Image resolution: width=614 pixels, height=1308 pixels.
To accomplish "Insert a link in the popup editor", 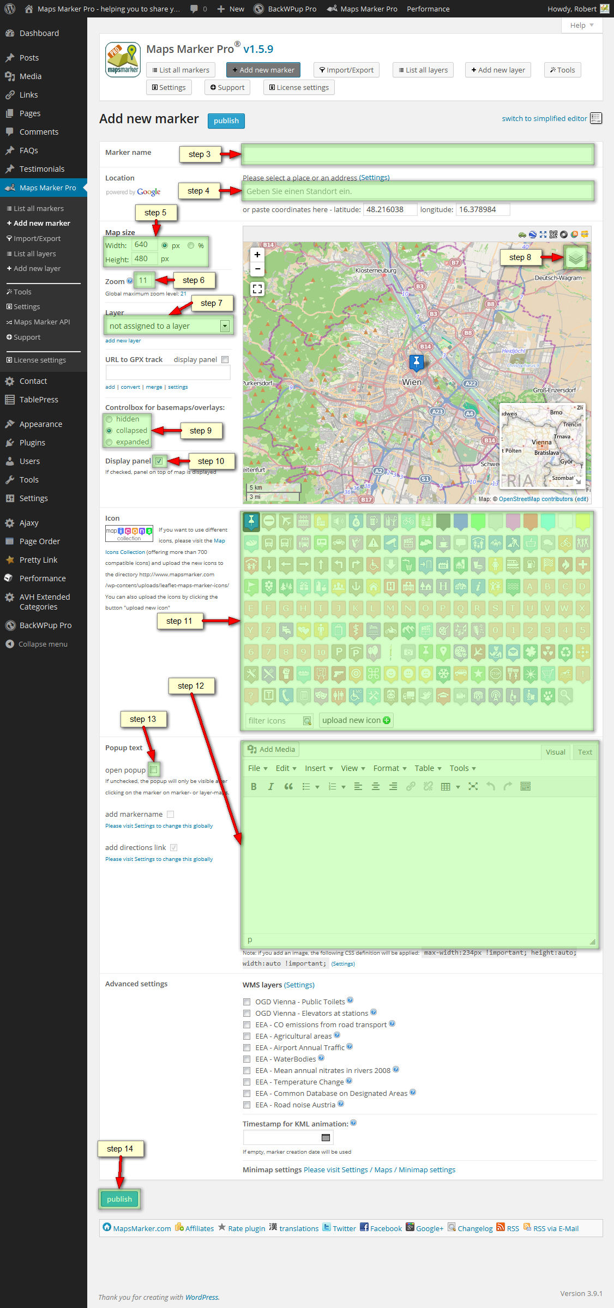I will click(x=411, y=786).
